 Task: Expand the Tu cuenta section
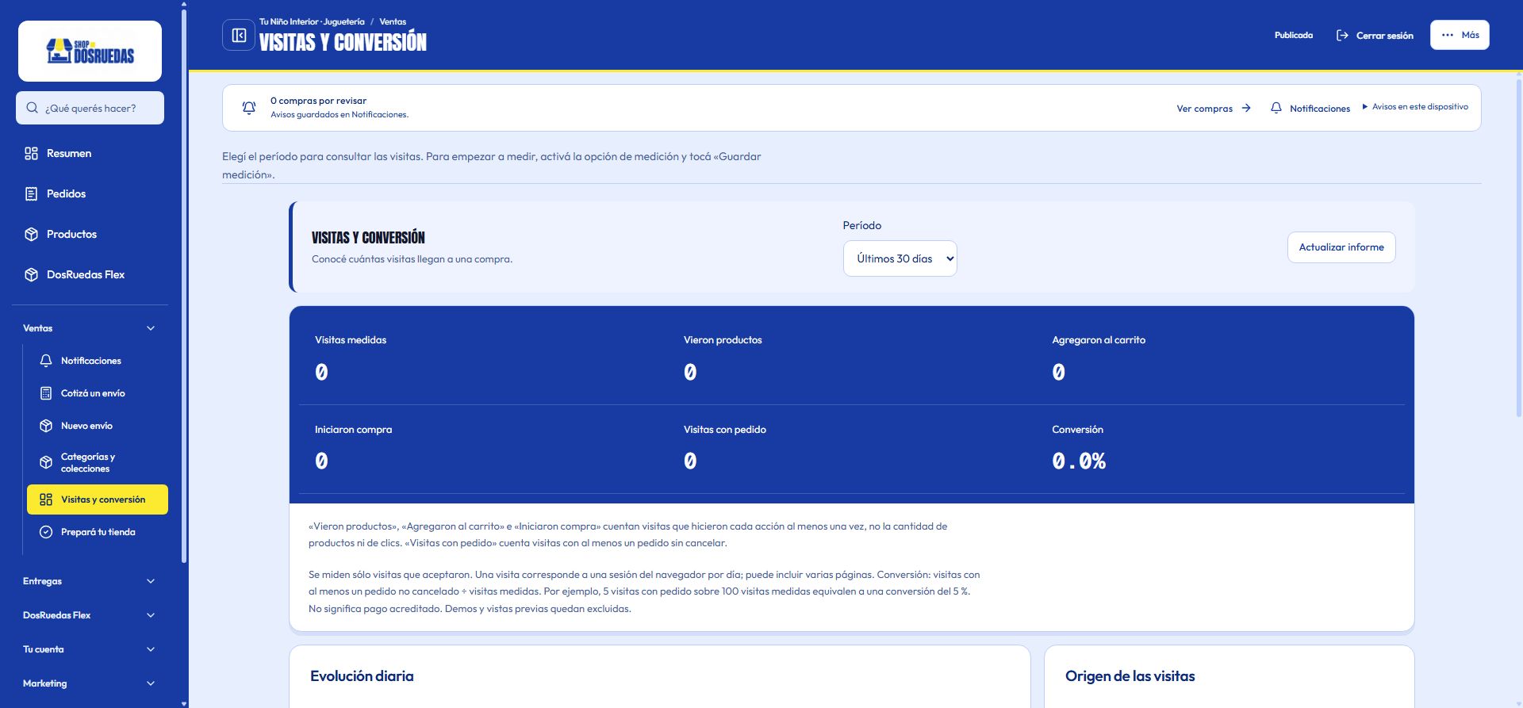coord(90,649)
